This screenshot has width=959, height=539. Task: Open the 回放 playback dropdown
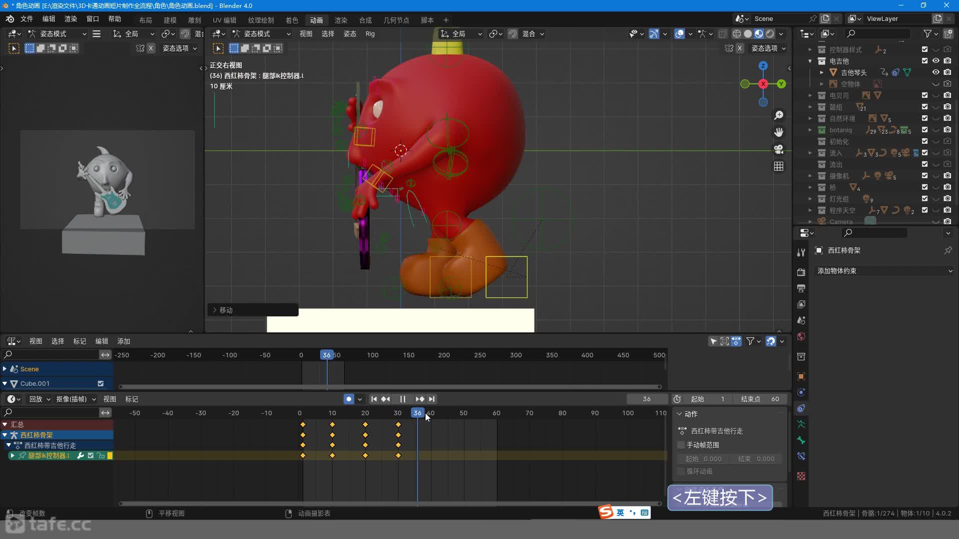pyautogui.click(x=40, y=399)
